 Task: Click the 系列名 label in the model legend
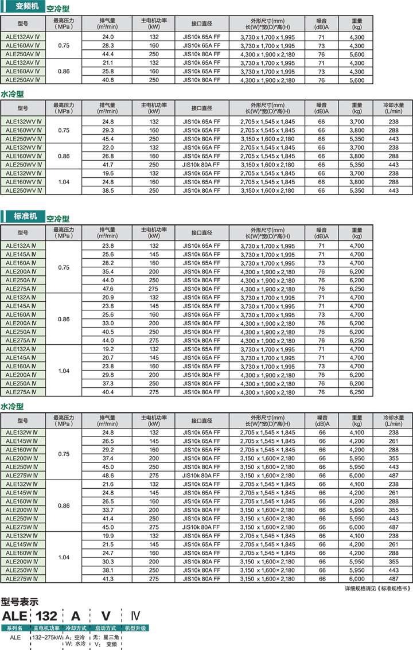[x=15, y=628]
